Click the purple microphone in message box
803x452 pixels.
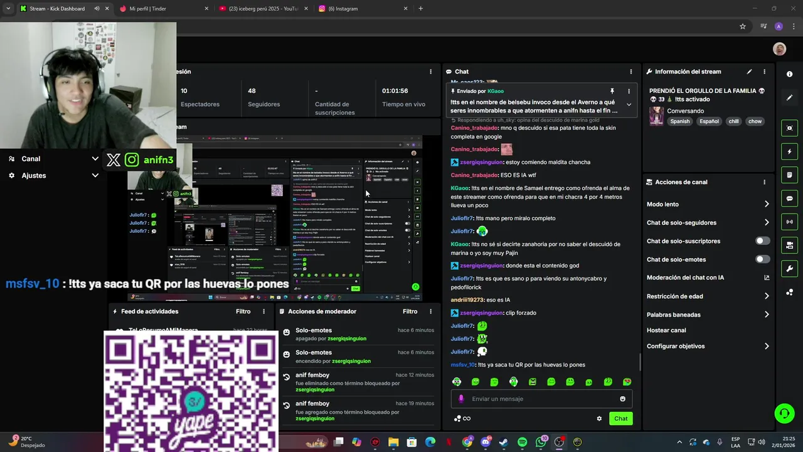461,399
